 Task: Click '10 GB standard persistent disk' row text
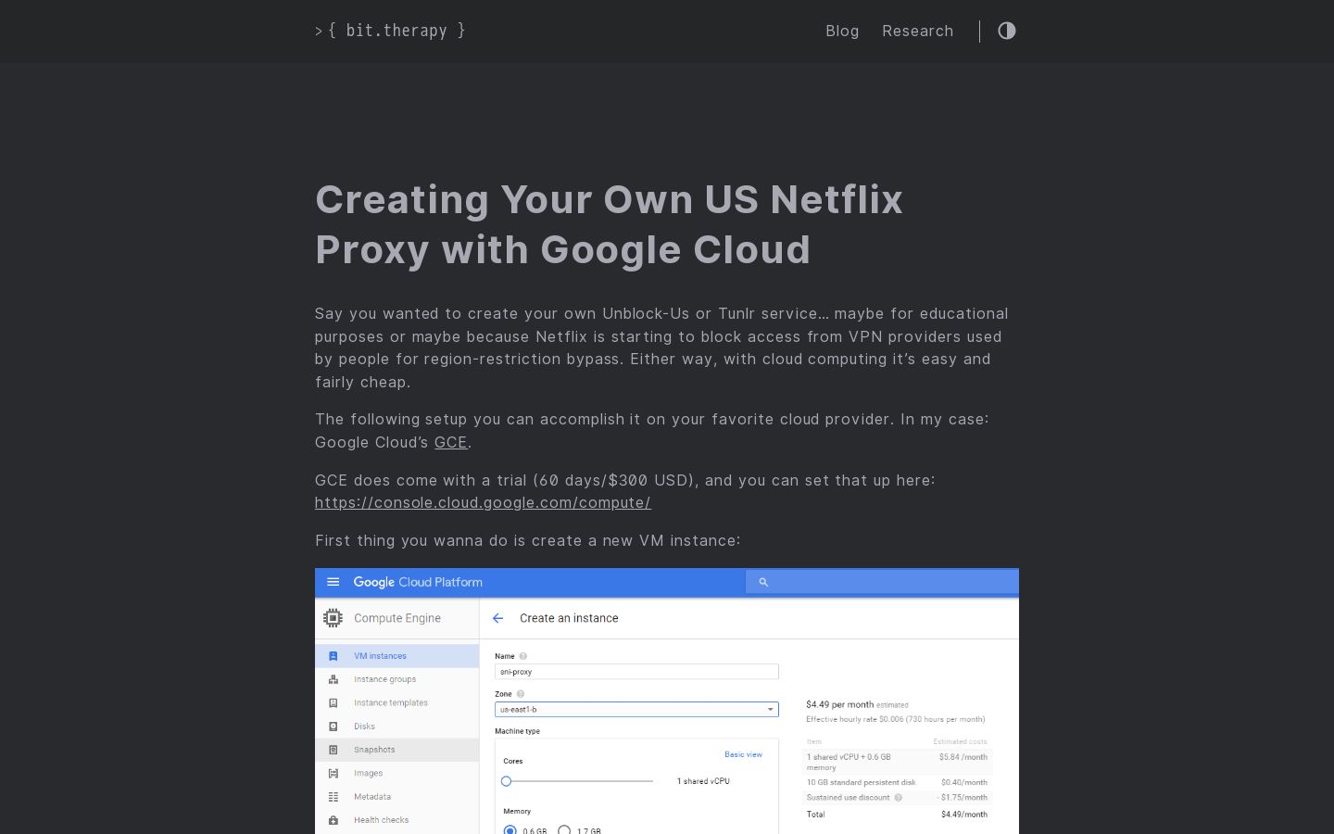coord(861,782)
